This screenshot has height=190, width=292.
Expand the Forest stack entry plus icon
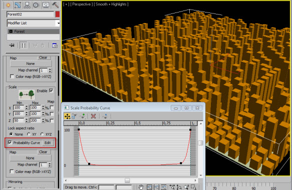[11, 31]
